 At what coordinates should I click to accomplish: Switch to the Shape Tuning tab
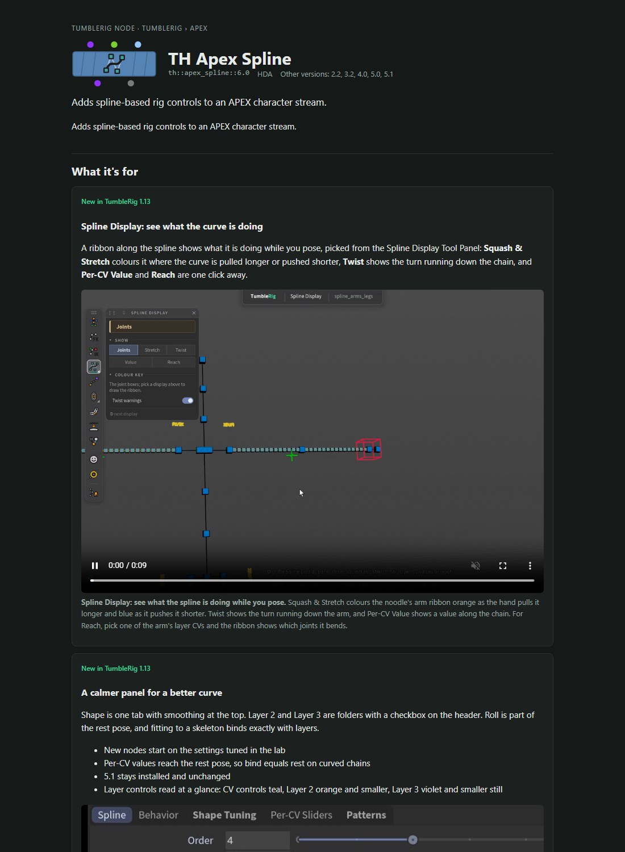click(x=224, y=815)
